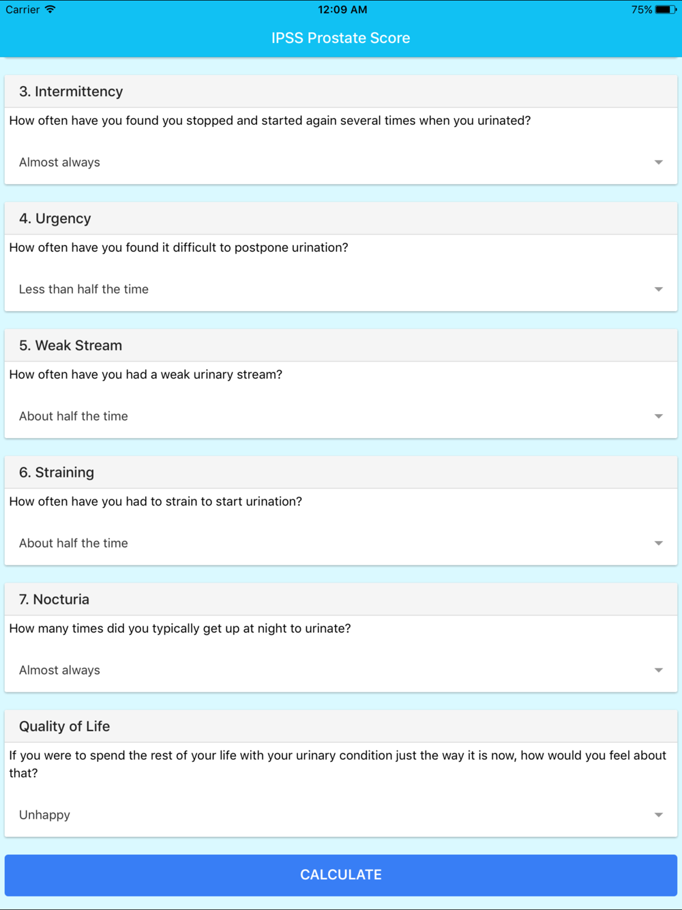
Task: Open the Intermittency dropdown arrow
Action: tap(658, 162)
